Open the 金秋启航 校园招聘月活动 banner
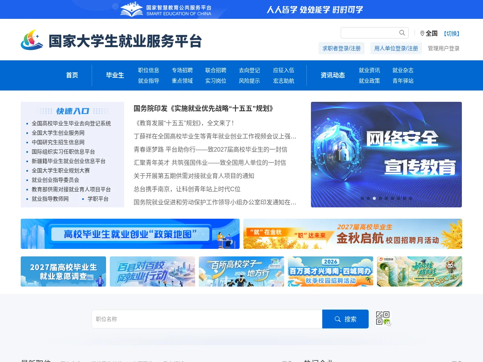Viewport: 483px width, 362px height. [353, 234]
